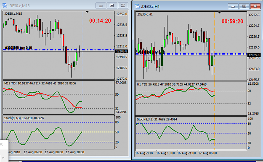Click the 00:59:20 candle timer in H1 chart

(x=232, y=21)
